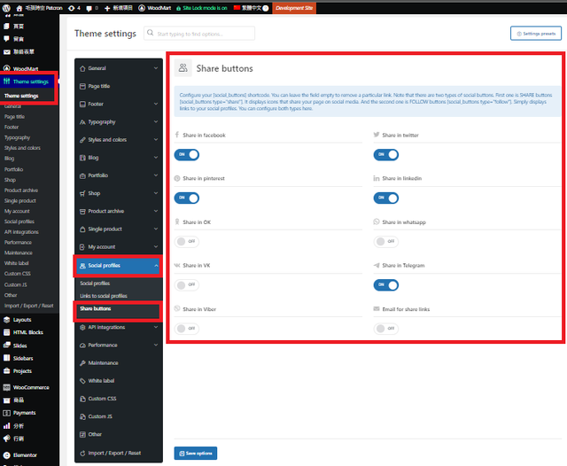
Task: Expand the Blog section chevron
Action: pos(156,158)
